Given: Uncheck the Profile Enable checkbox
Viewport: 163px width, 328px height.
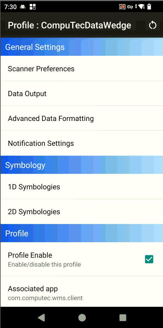Looking at the screenshot, I should click(x=149, y=259).
